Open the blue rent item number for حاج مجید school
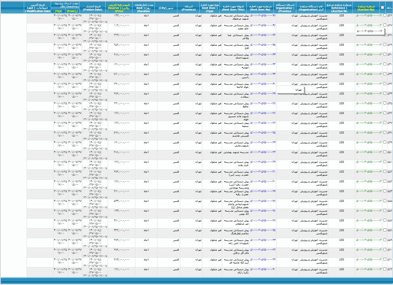This screenshot has height=285, width=393. point(263,25)
